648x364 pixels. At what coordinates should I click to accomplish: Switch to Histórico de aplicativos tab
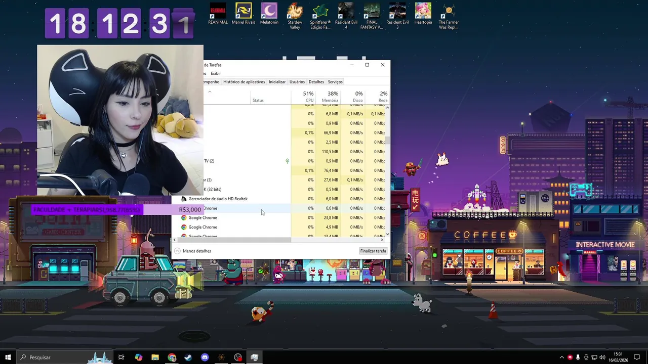244,82
